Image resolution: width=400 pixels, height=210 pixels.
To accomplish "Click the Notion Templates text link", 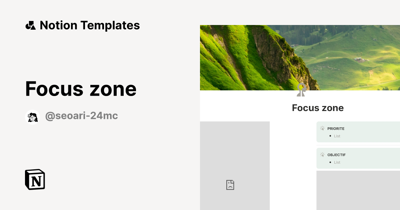I will click(x=90, y=25).
